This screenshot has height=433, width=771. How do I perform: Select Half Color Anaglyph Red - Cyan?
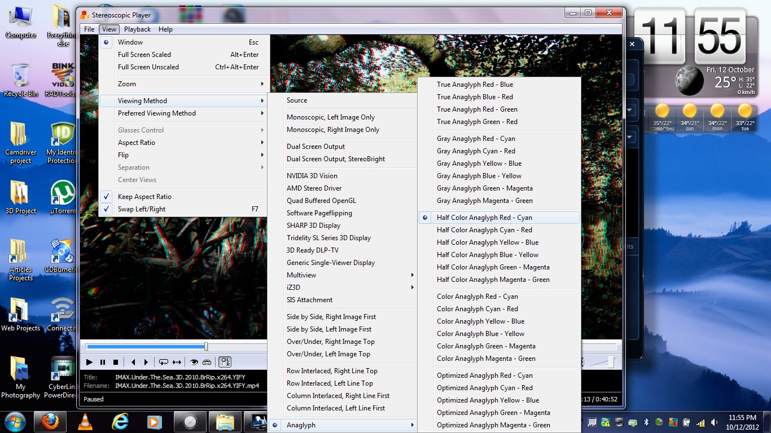[499, 218]
